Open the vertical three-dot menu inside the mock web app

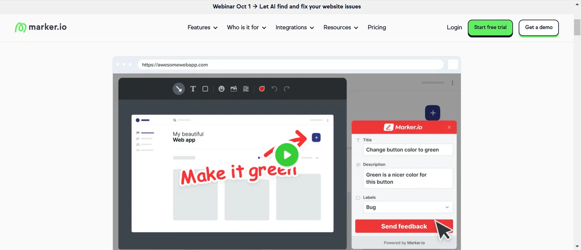328,120
